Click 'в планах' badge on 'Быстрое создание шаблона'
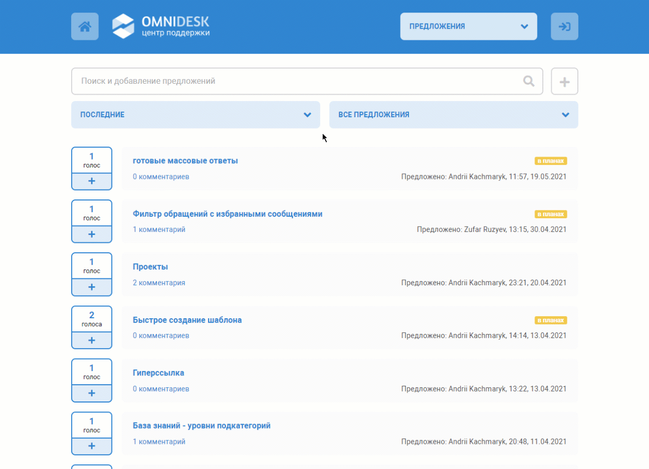The width and height of the screenshot is (649, 469). 551,320
